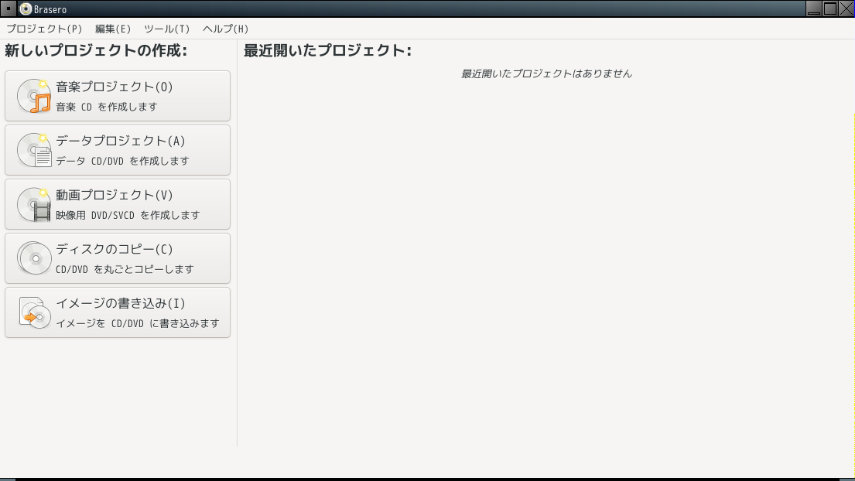The height and width of the screenshot is (481, 855).
Task: Start 動画プロジェクト(V) video project
Action: coord(118,204)
